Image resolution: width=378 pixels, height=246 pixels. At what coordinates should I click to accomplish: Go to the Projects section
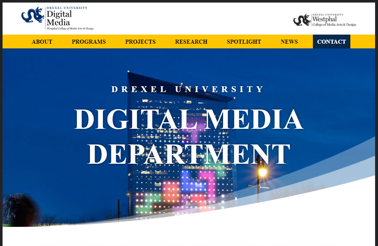(140, 42)
